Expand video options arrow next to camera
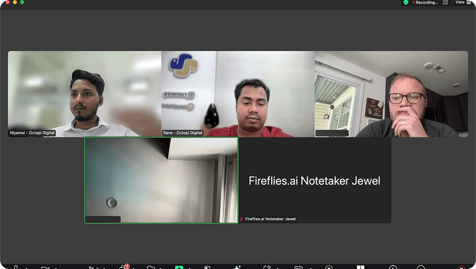This screenshot has height=269, width=476. 57,267
